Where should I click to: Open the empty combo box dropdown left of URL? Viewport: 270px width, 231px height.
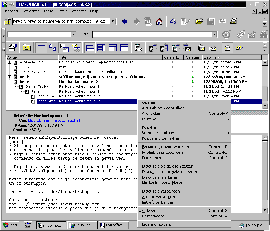[73, 34]
